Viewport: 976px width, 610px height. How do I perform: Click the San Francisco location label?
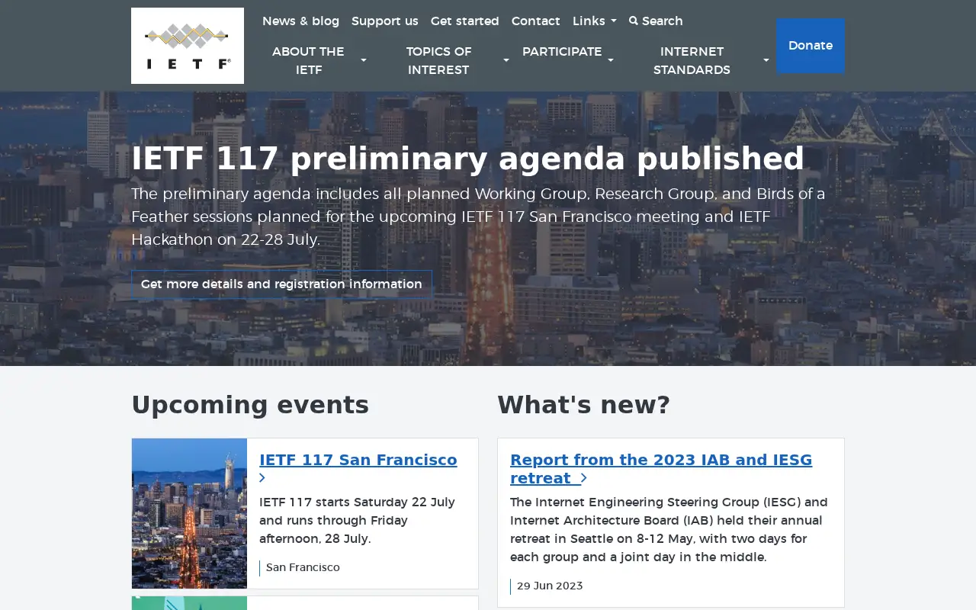click(303, 568)
